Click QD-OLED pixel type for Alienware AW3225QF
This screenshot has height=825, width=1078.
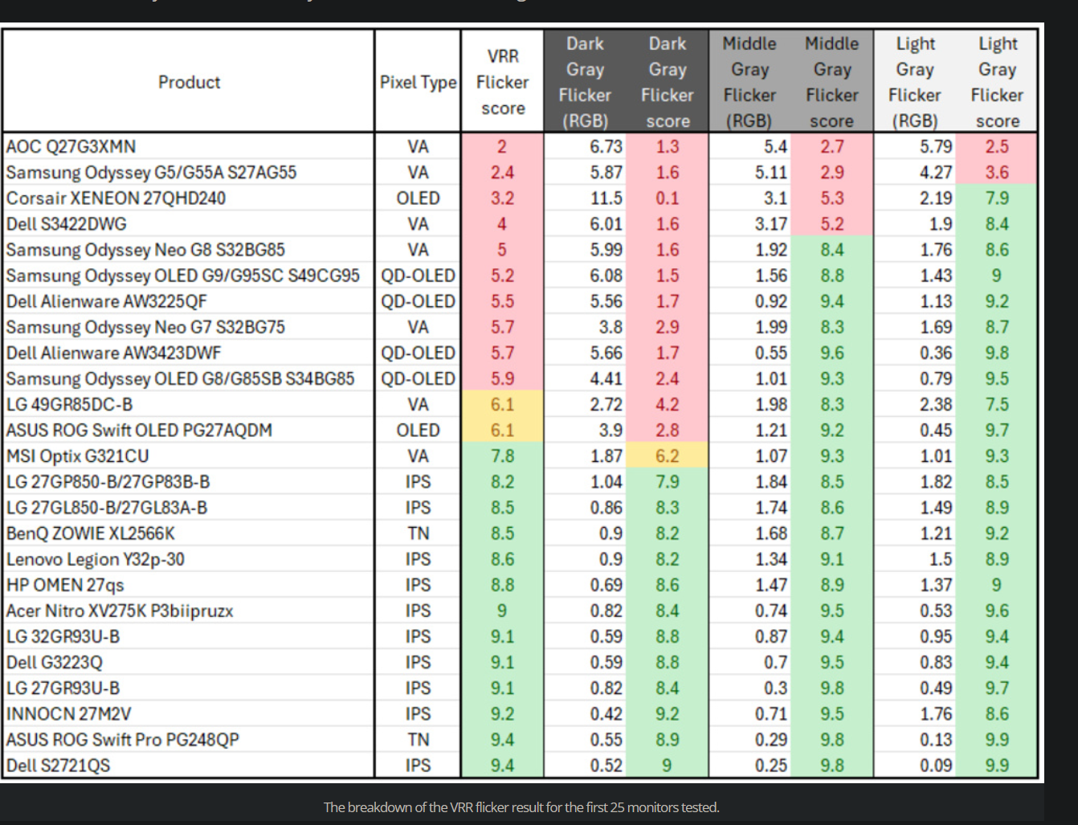tap(418, 301)
